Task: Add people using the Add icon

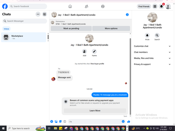Action: point(84,51)
